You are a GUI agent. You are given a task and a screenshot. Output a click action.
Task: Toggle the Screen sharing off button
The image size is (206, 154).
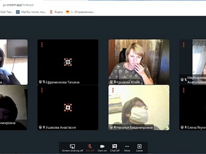[73, 148]
